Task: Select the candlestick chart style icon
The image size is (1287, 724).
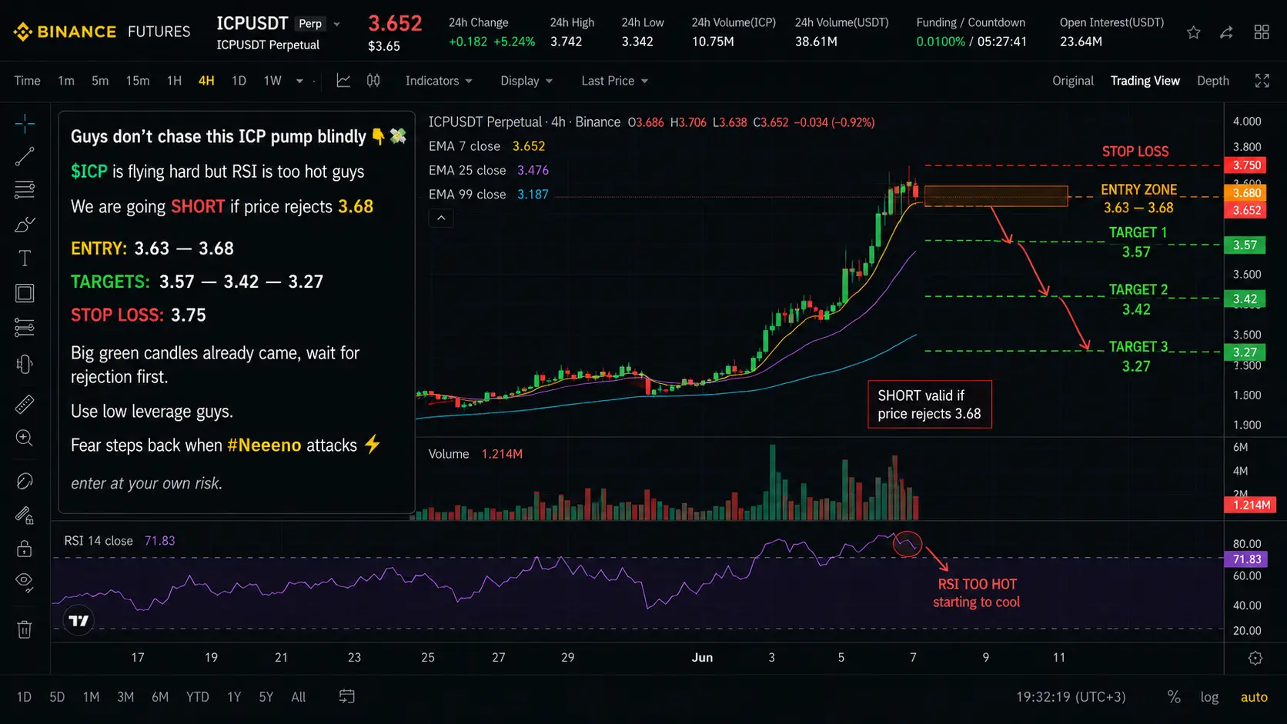Action: tap(373, 81)
